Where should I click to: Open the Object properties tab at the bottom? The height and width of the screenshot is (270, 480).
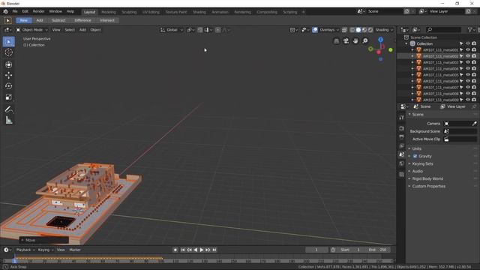402,174
